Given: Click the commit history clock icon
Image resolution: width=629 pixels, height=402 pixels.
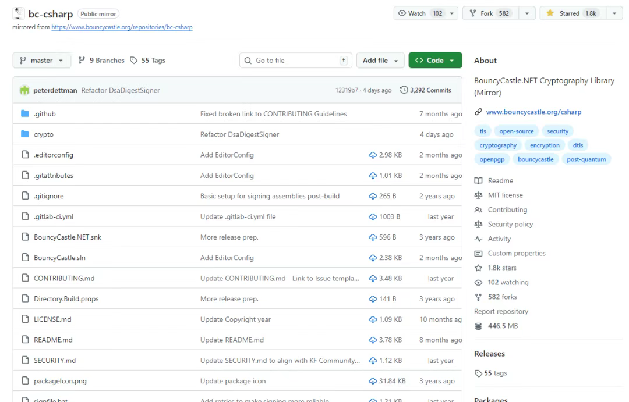Looking at the screenshot, I should coord(404,90).
